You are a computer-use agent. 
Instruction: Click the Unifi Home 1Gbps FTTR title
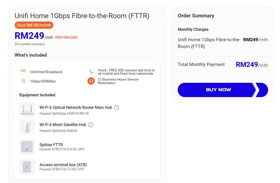[x=82, y=16]
